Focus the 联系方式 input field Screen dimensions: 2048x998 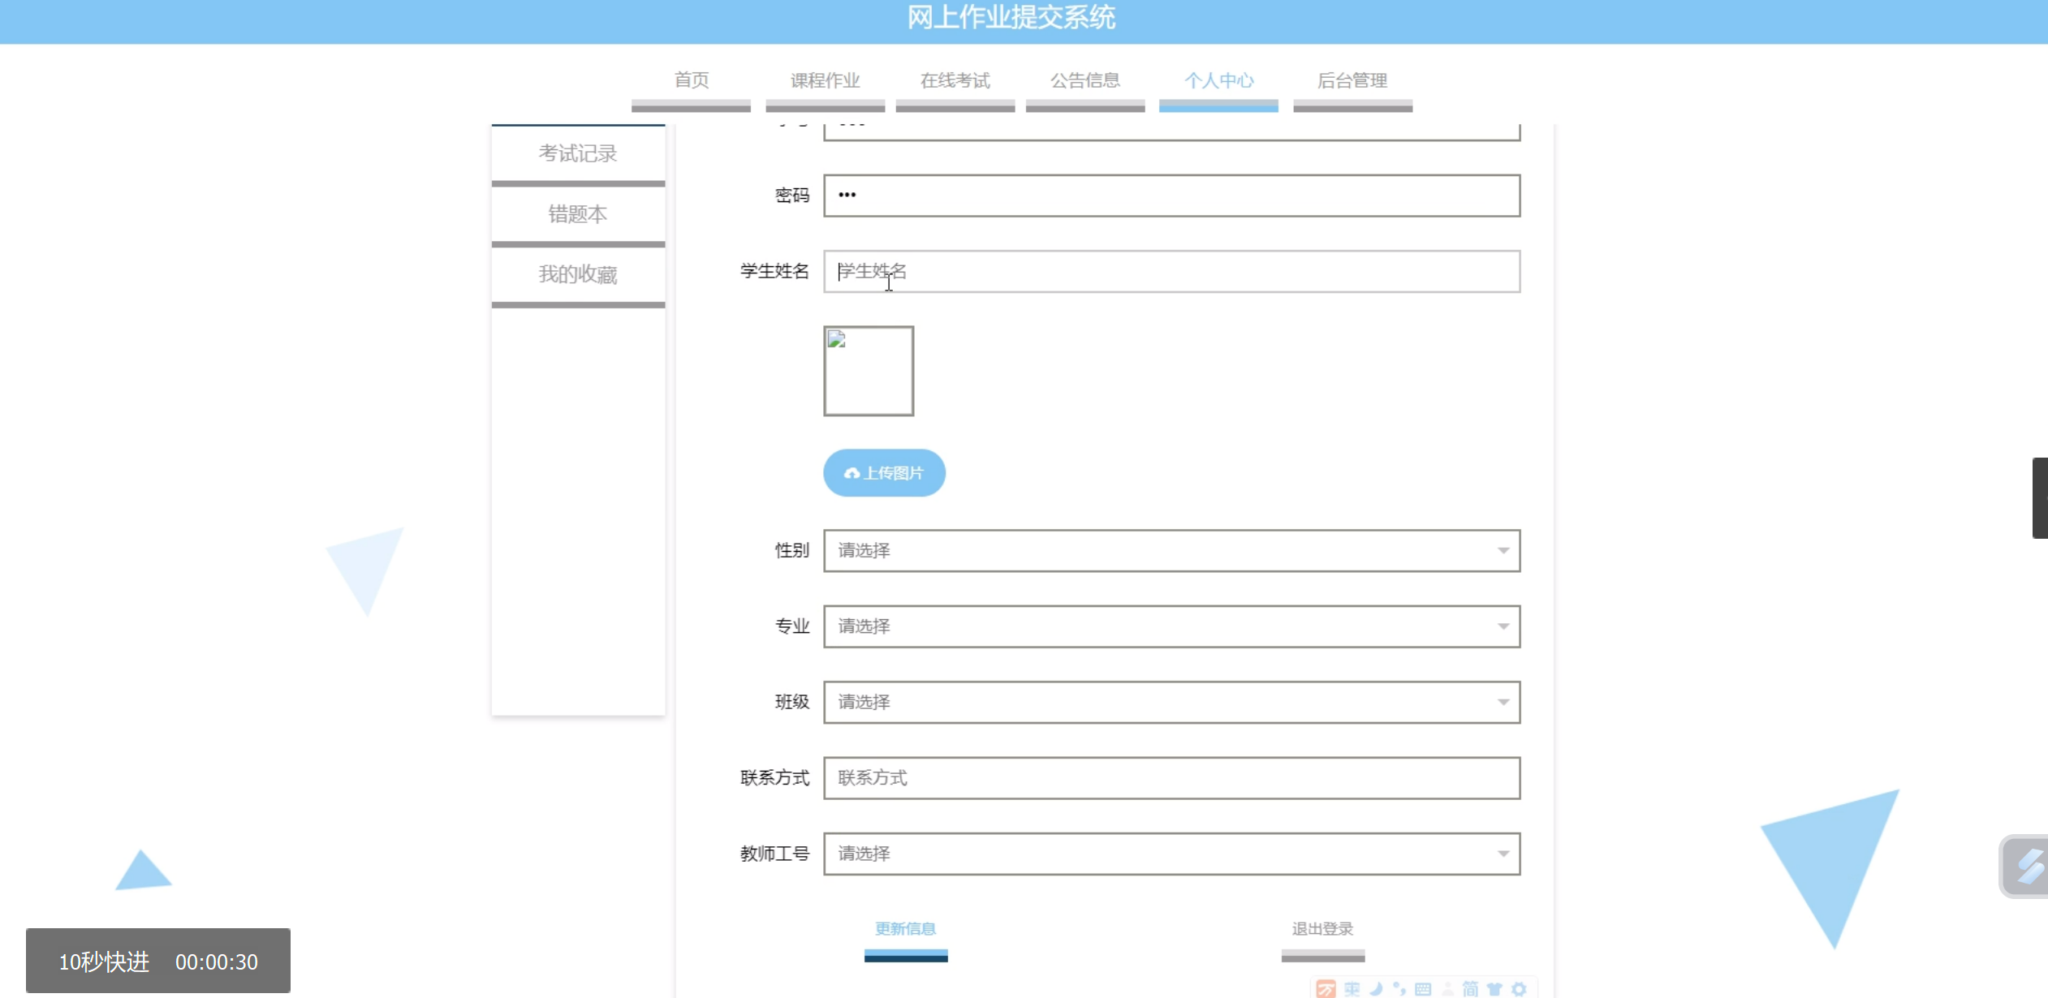[x=1171, y=777]
